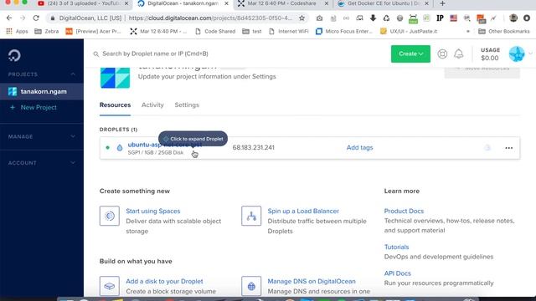This screenshot has width=536, height=301.
Task: Open the green Create dropdown
Action: pos(410,54)
